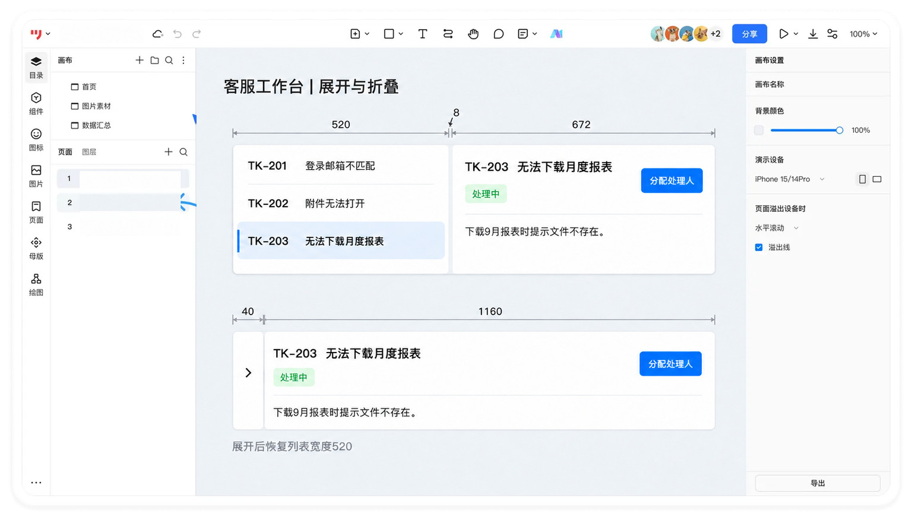
Task: Open the 母版 masters panel
Action: point(36,248)
